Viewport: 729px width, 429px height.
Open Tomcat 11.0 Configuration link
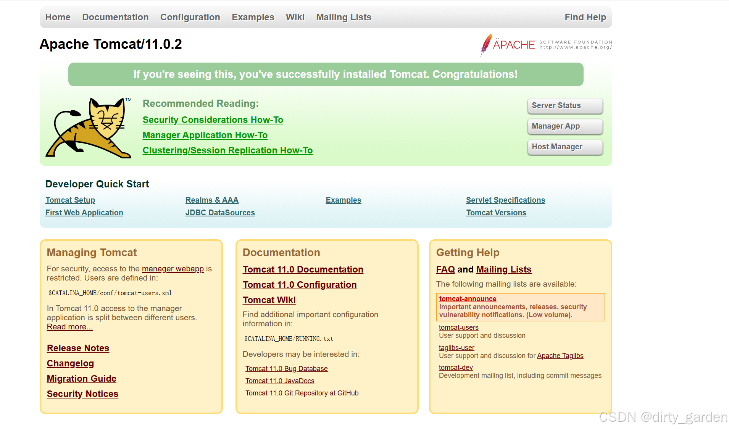pyautogui.click(x=300, y=285)
